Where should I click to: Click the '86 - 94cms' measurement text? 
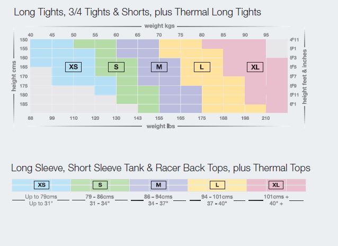coord(158,197)
